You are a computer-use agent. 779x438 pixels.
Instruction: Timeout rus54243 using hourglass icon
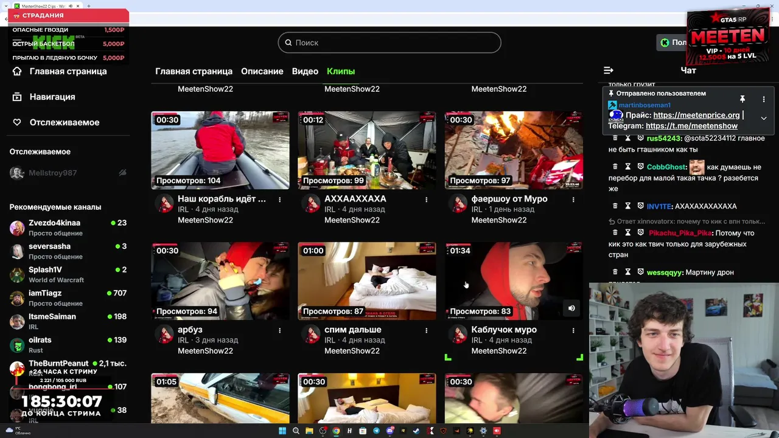point(627,138)
